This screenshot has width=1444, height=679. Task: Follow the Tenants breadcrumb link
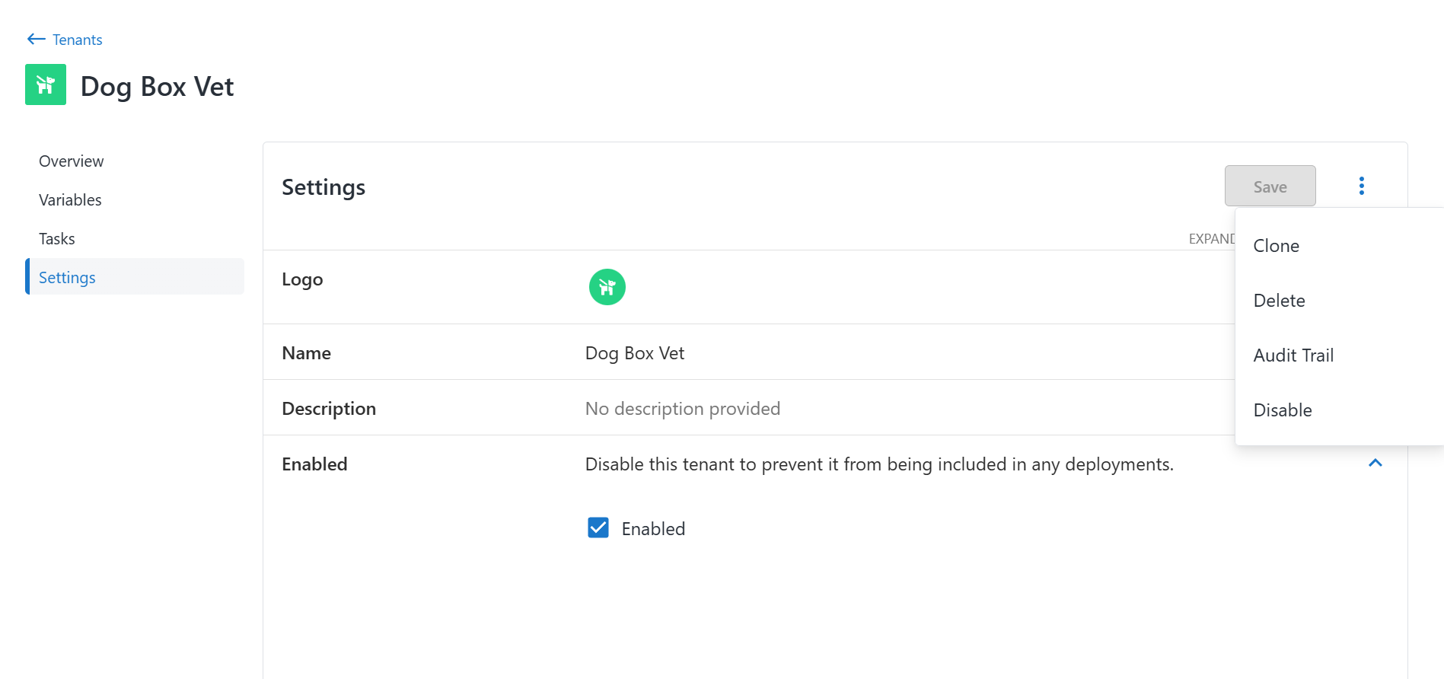[x=77, y=39]
